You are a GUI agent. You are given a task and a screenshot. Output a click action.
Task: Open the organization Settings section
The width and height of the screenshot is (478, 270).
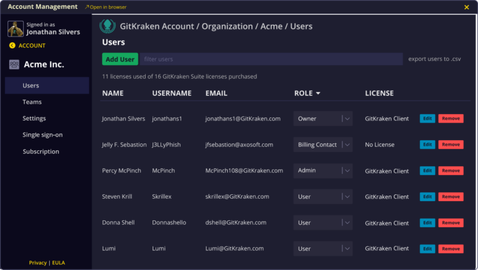pos(34,119)
